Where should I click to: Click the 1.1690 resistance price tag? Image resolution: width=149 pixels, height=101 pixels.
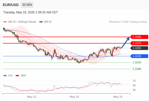pos(139,37)
